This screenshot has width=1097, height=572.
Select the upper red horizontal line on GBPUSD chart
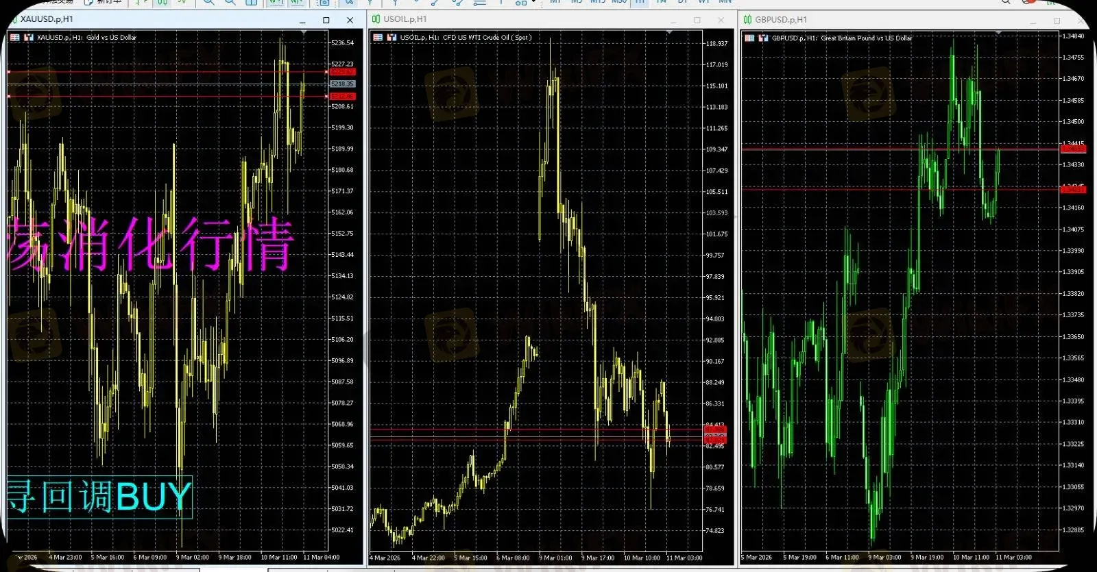coord(900,149)
